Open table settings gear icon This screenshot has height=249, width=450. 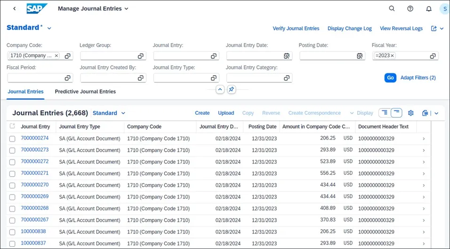(x=410, y=113)
